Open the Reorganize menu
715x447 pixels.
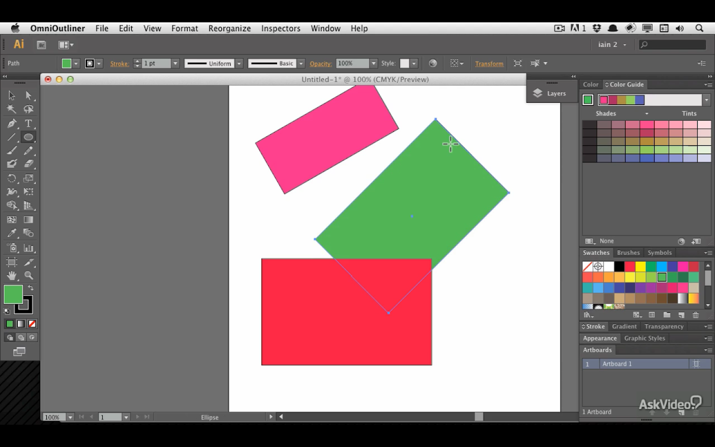click(x=230, y=28)
